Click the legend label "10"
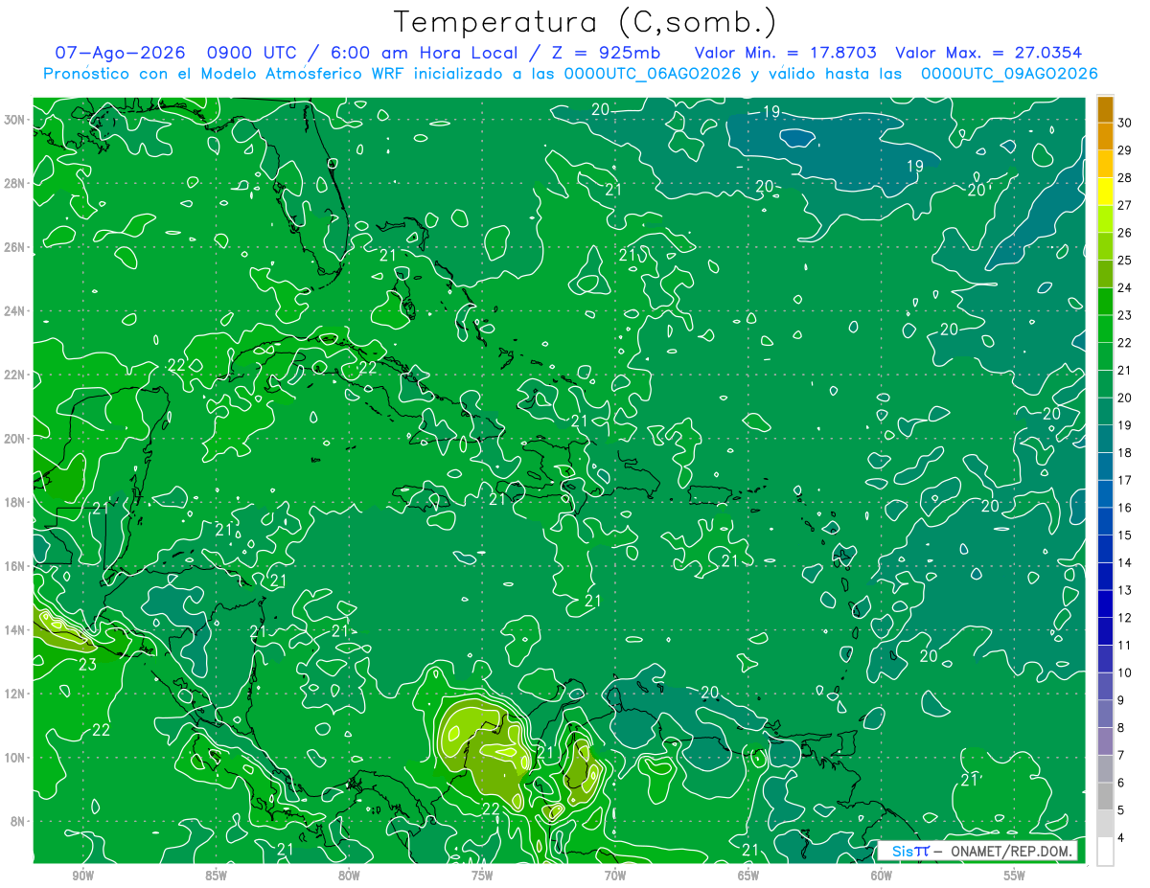This screenshot has width=1150, height=888. coord(1125,672)
